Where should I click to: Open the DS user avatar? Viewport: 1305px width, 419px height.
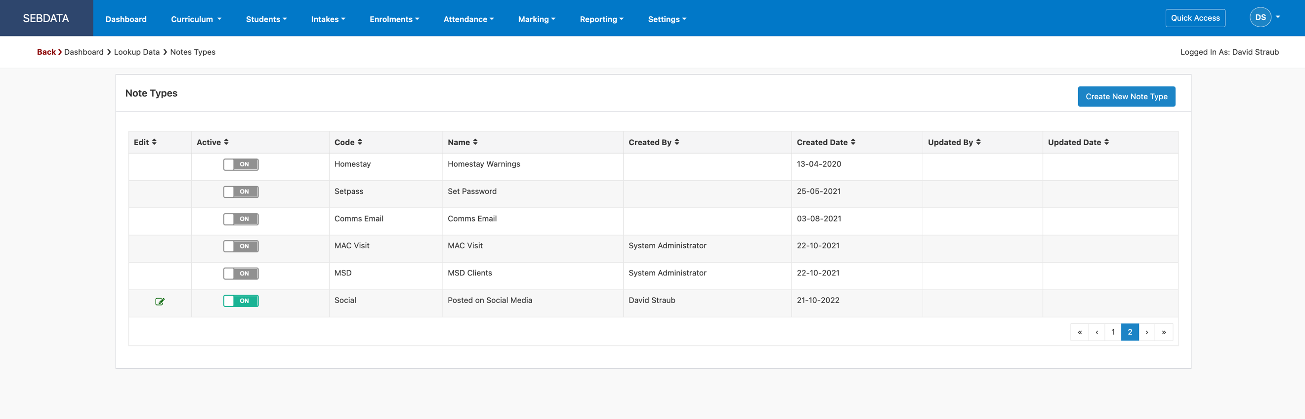1260,18
